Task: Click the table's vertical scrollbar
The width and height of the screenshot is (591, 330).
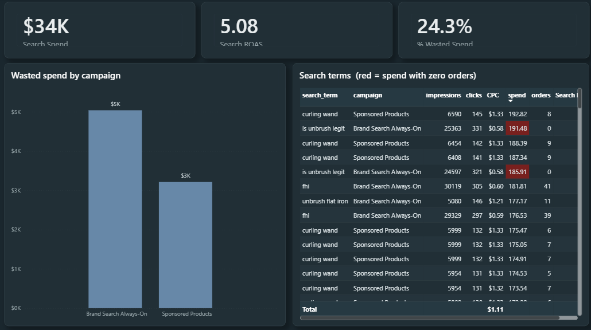Action: (580, 201)
